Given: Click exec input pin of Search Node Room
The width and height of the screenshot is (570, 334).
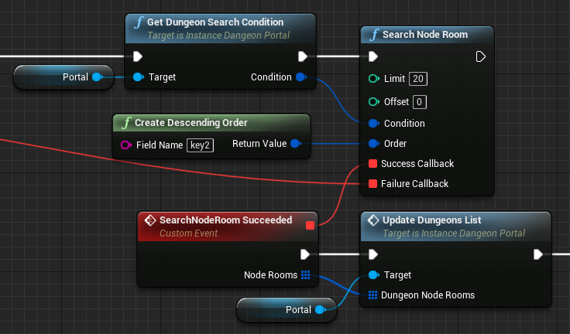Looking at the screenshot, I should (373, 56).
